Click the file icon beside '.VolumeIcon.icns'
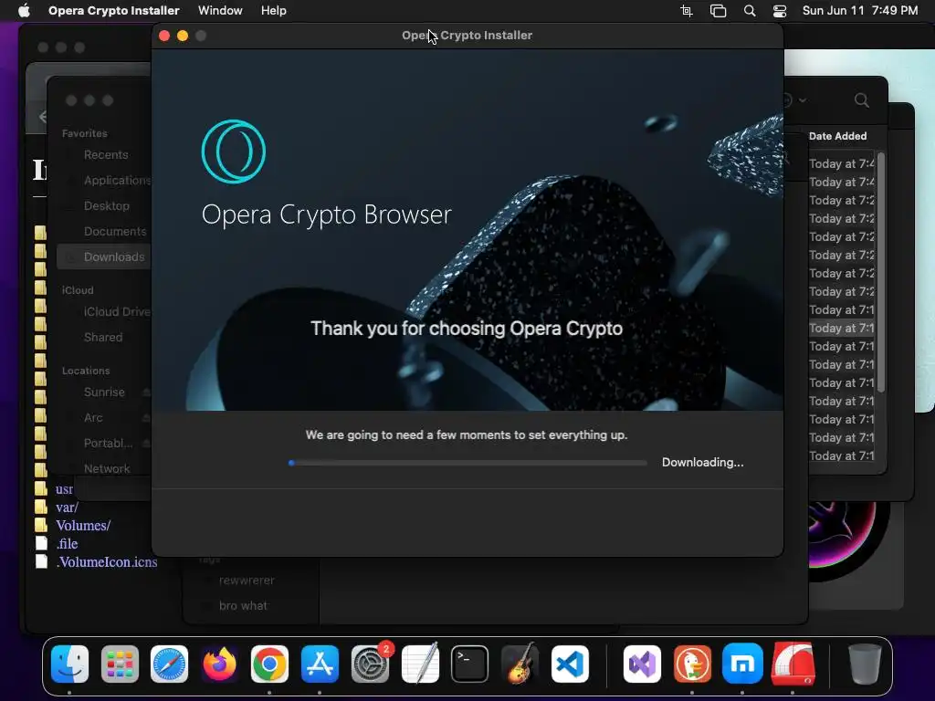 point(41,561)
